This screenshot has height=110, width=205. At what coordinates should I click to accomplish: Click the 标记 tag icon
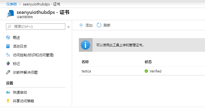pyautogui.click(x=8, y=64)
